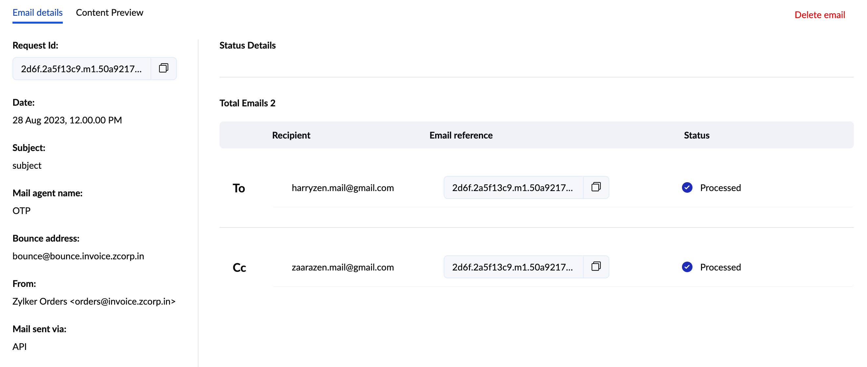Screen dimensions: 867x367
Task: Copy the Request Id using copy icon
Action: (164, 68)
